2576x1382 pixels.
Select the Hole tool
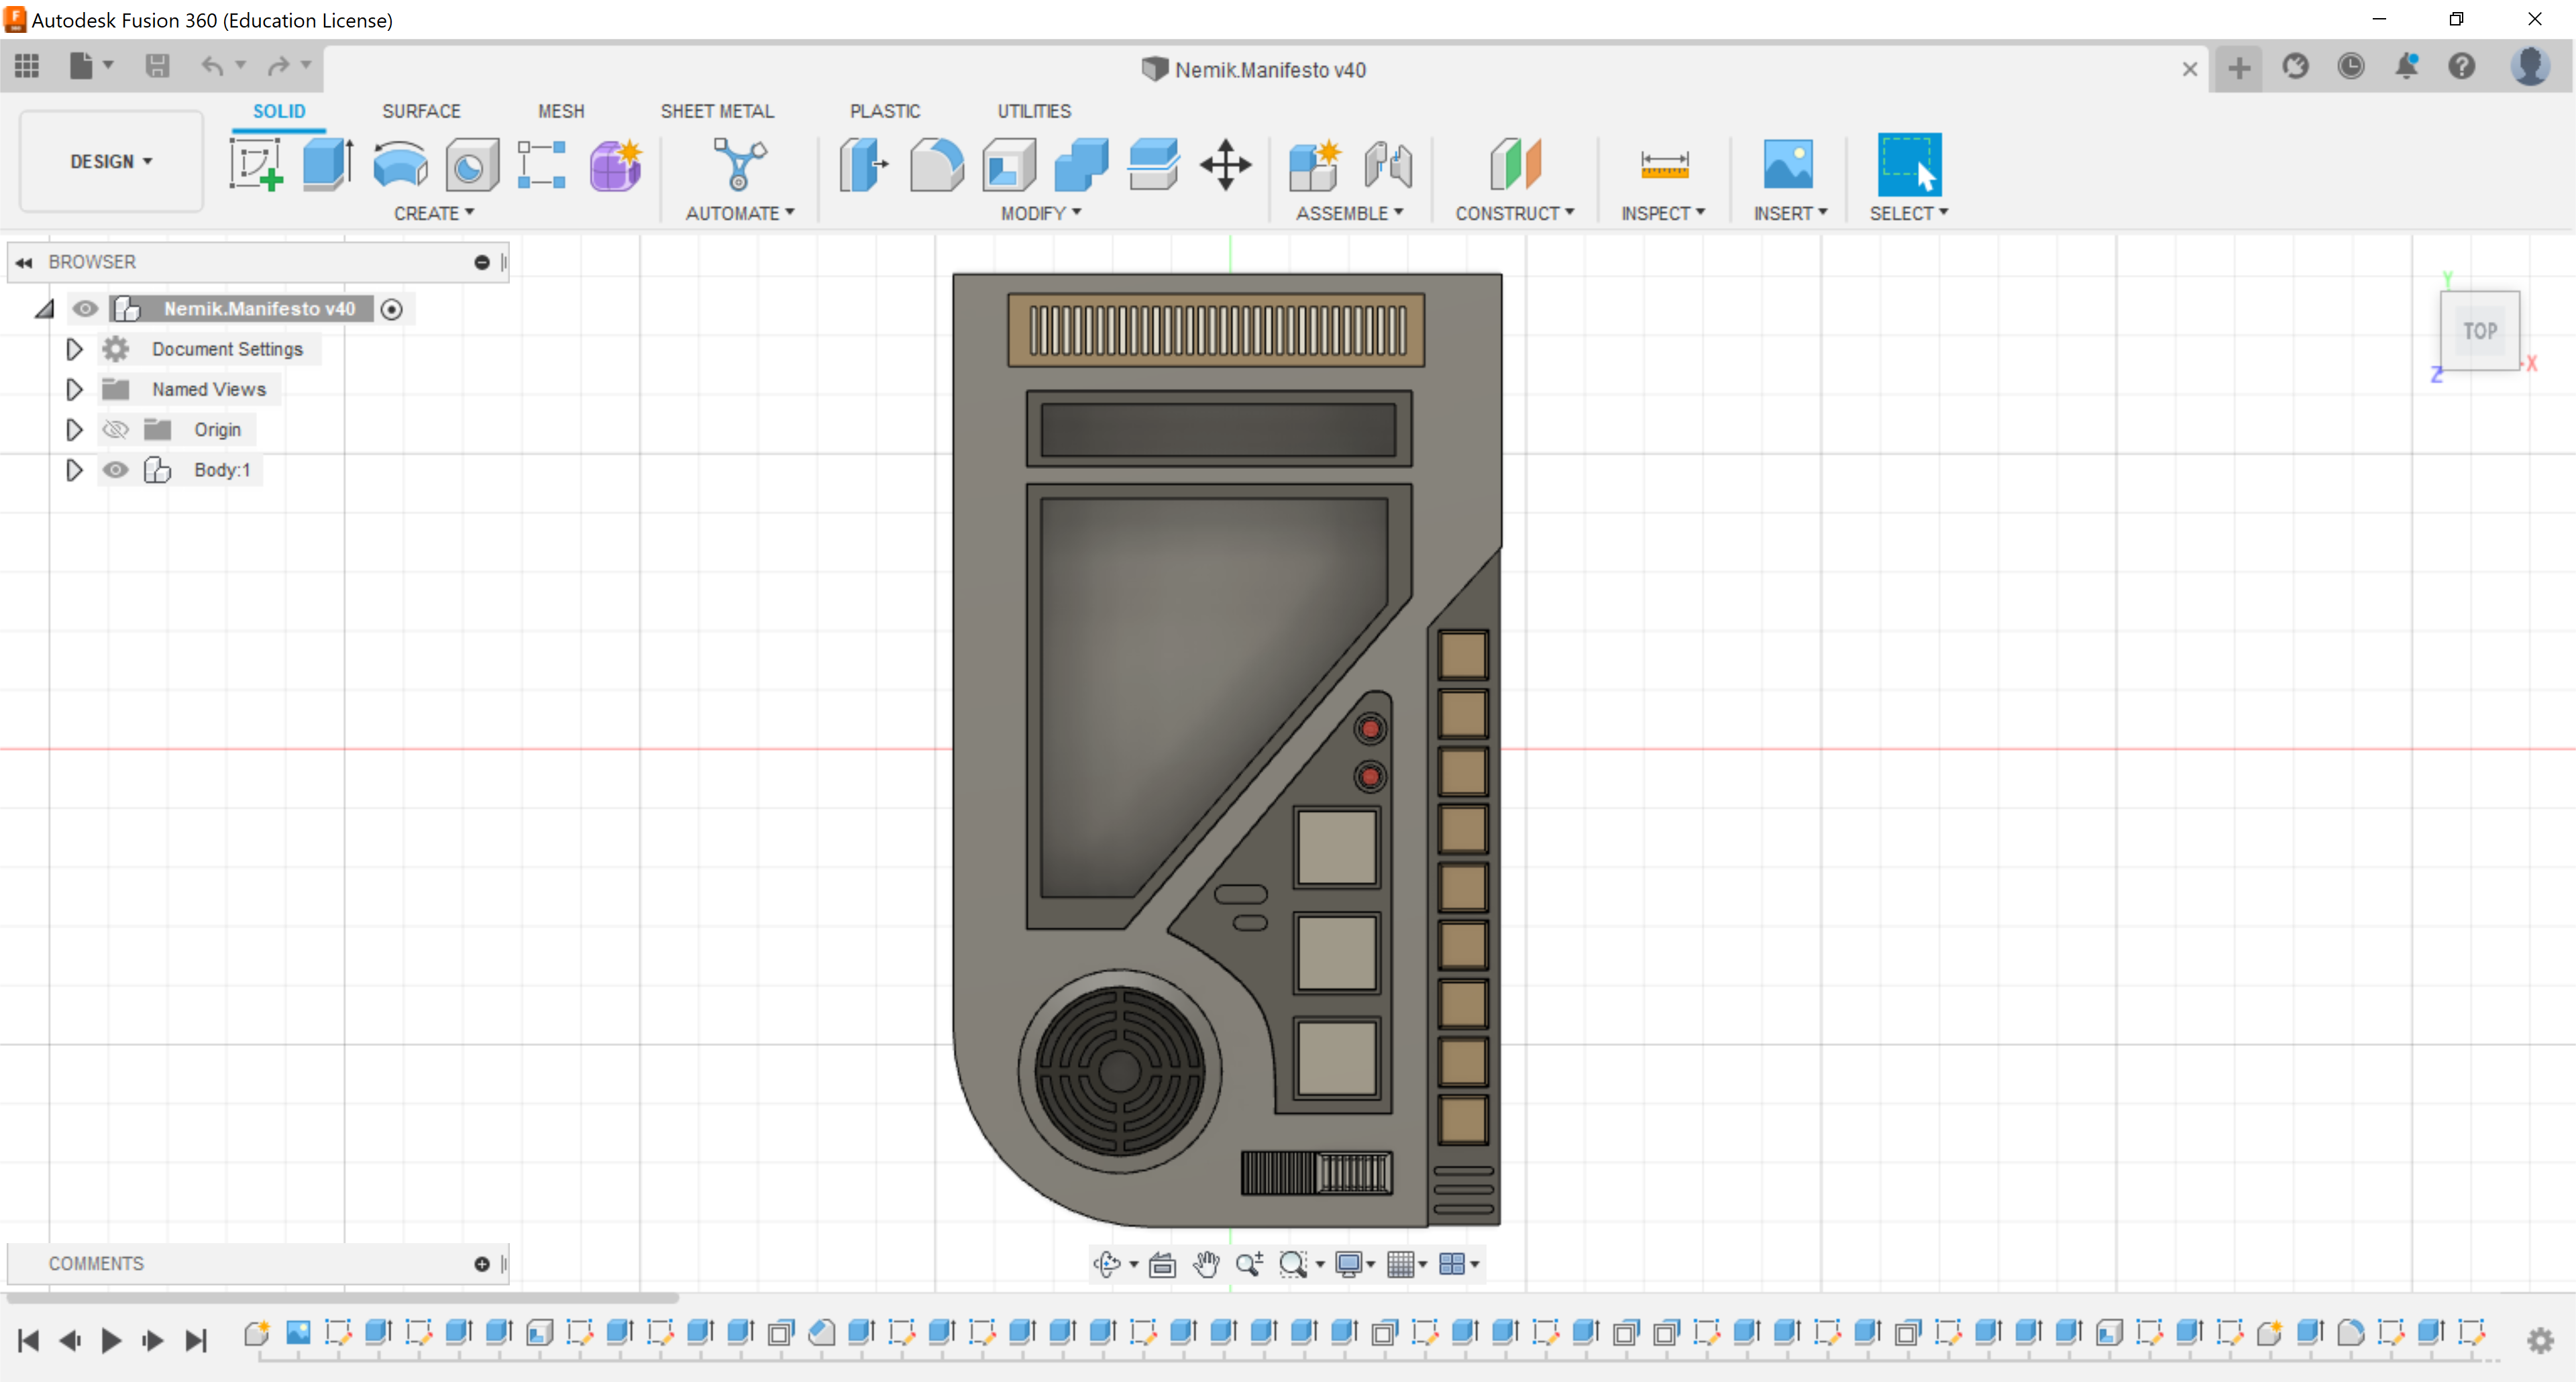pyautogui.click(x=471, y=165)
